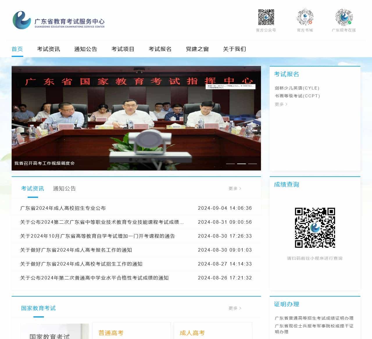
Task: Switch to the 通知公告 news tab
Action: (x=65, y=188)
